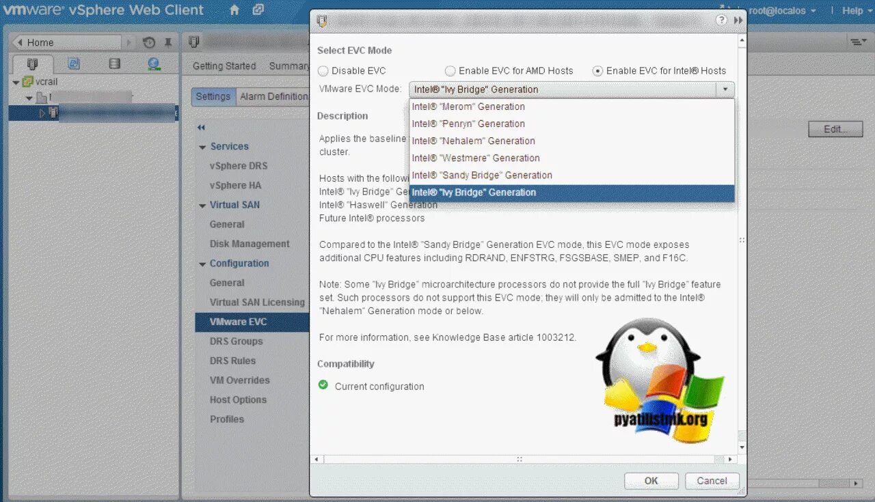This screenshot has width=875, height=502.
Task: Confirm dialog with OK button
Action: (651, 481)
